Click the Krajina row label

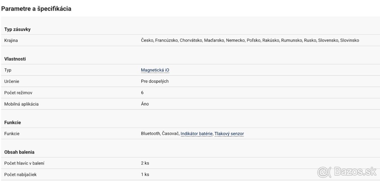click(12, 41)
